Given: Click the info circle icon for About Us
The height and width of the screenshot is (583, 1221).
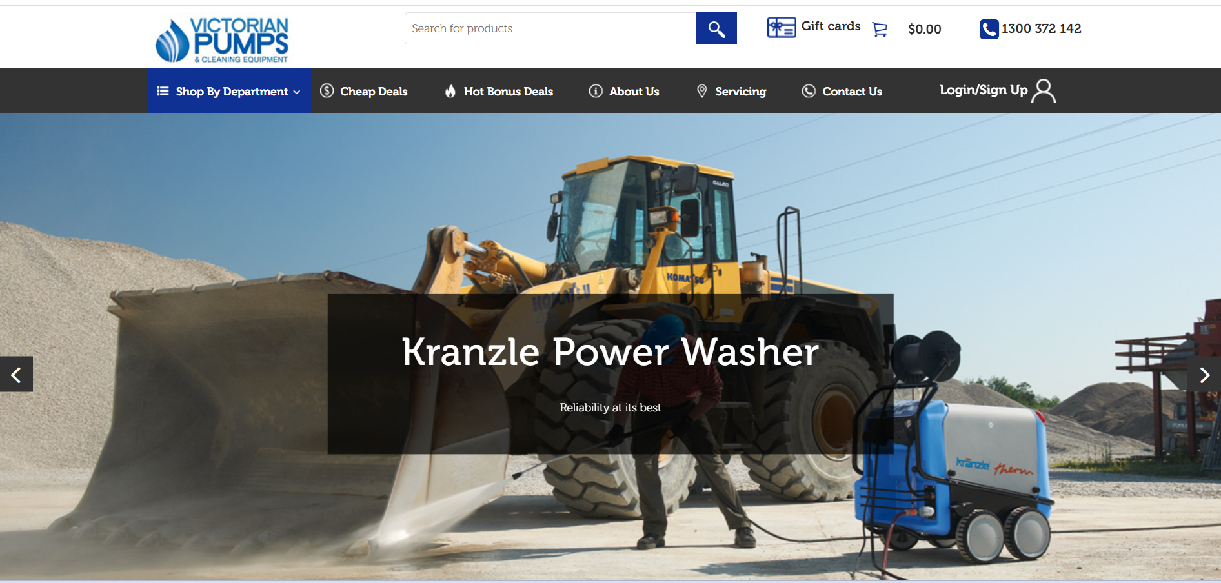Looking at the screenshot, I should pos(596,91).
